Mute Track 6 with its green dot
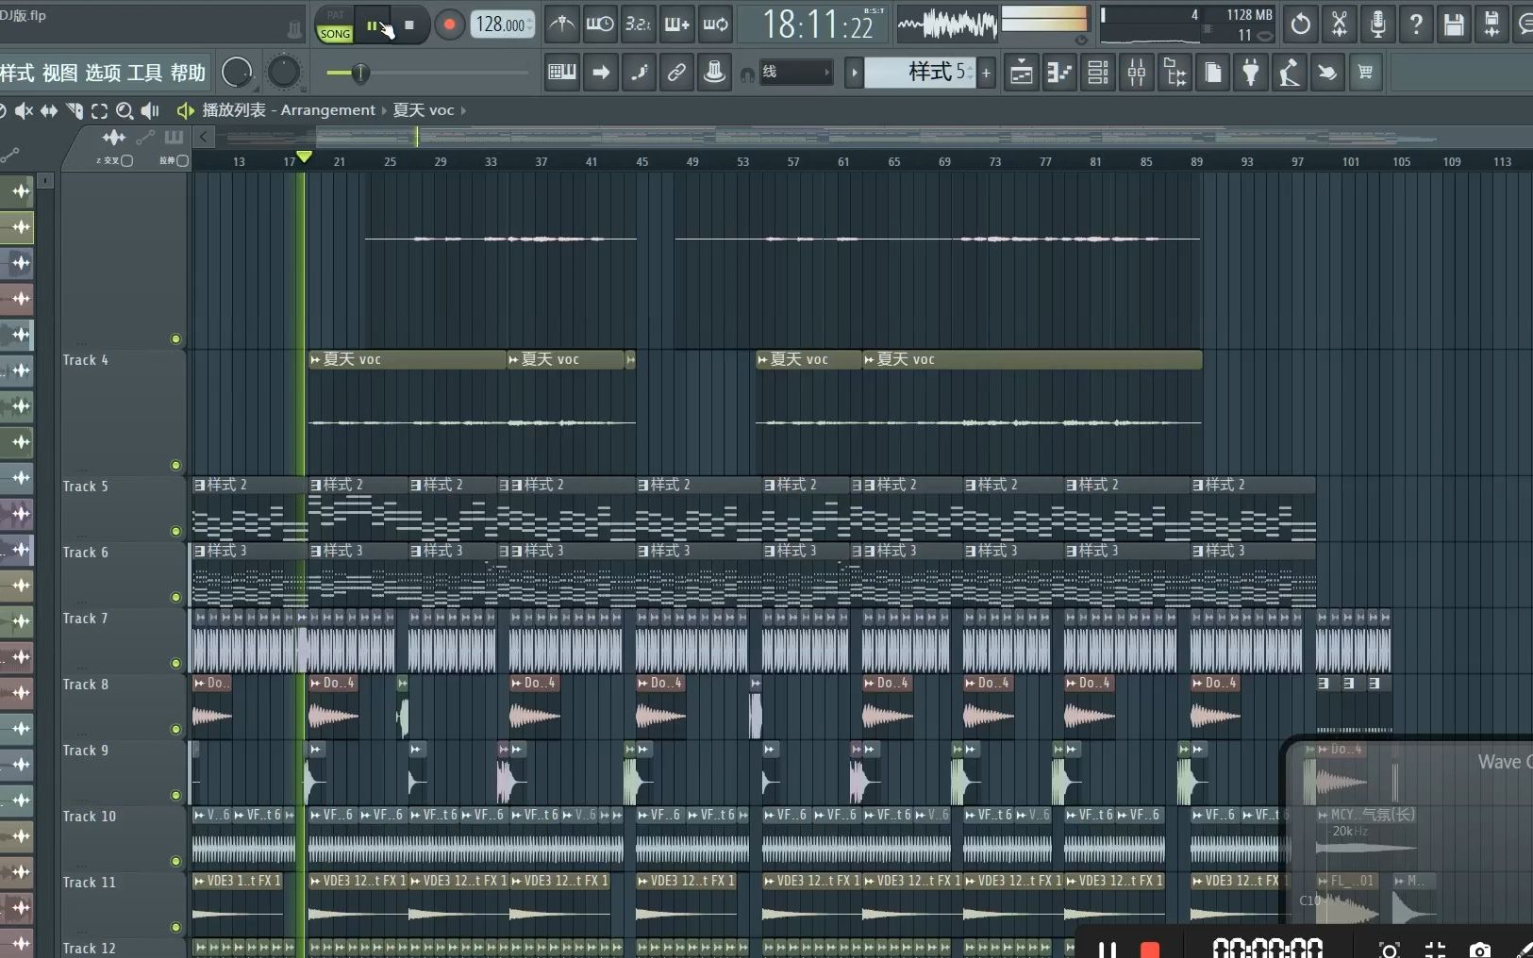 pos(175,597)
